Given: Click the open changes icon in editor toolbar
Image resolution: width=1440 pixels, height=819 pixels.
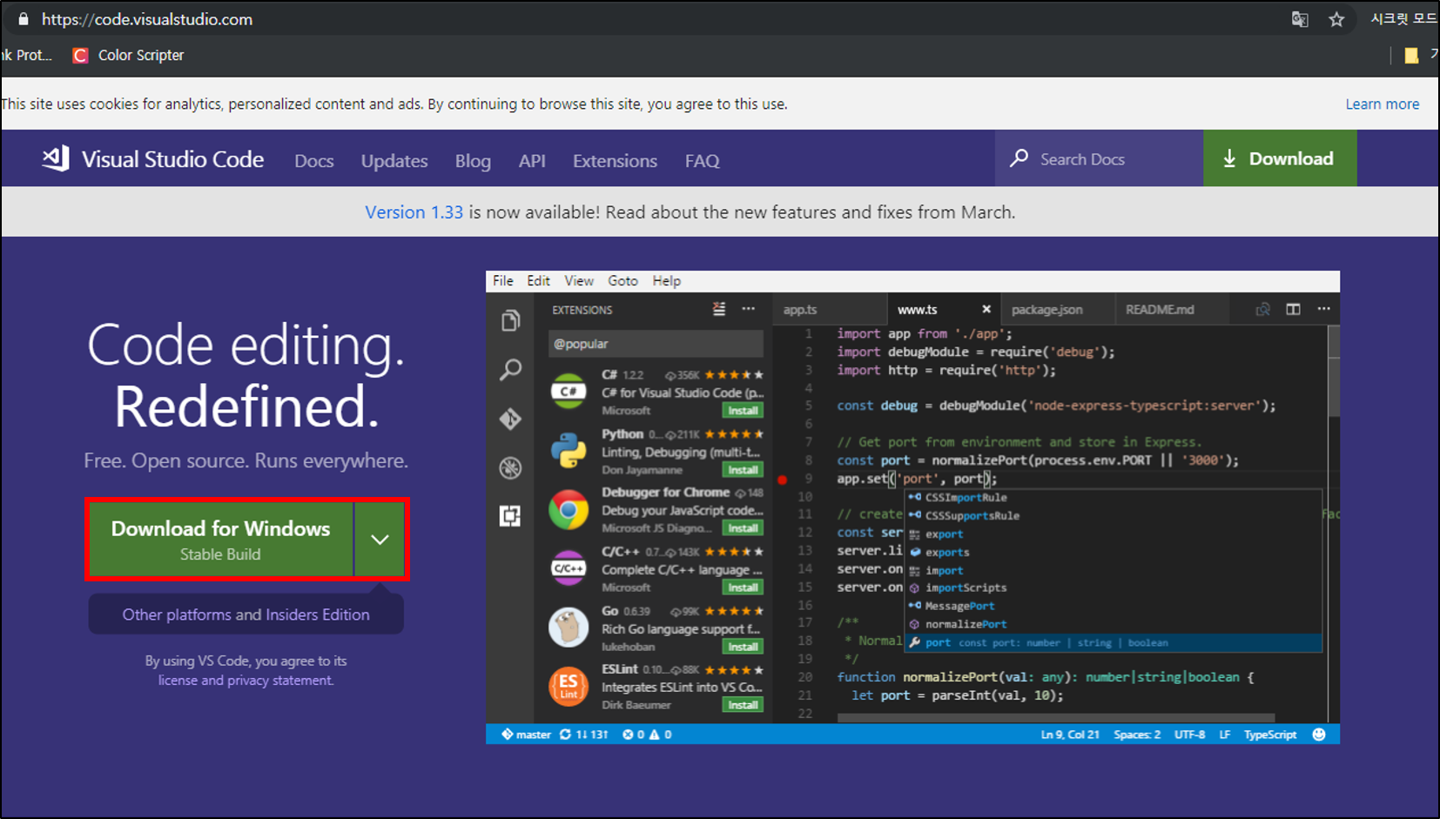Looking at the screenshot, I should coord(1262,309).
